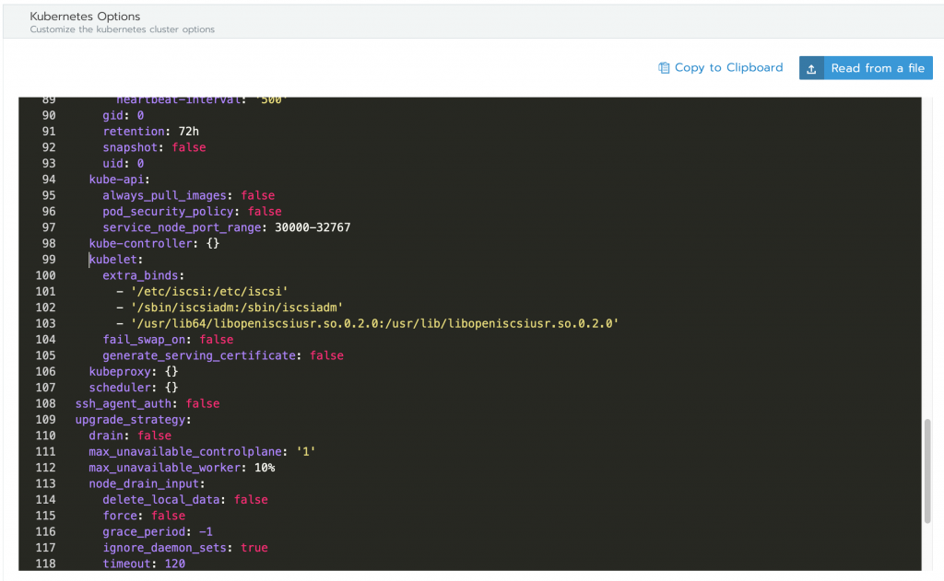The height and width of the screenshot is (581, 944).
Task: Click the 'generate_serving_certificate' key
Action: (x=199, y=355)
